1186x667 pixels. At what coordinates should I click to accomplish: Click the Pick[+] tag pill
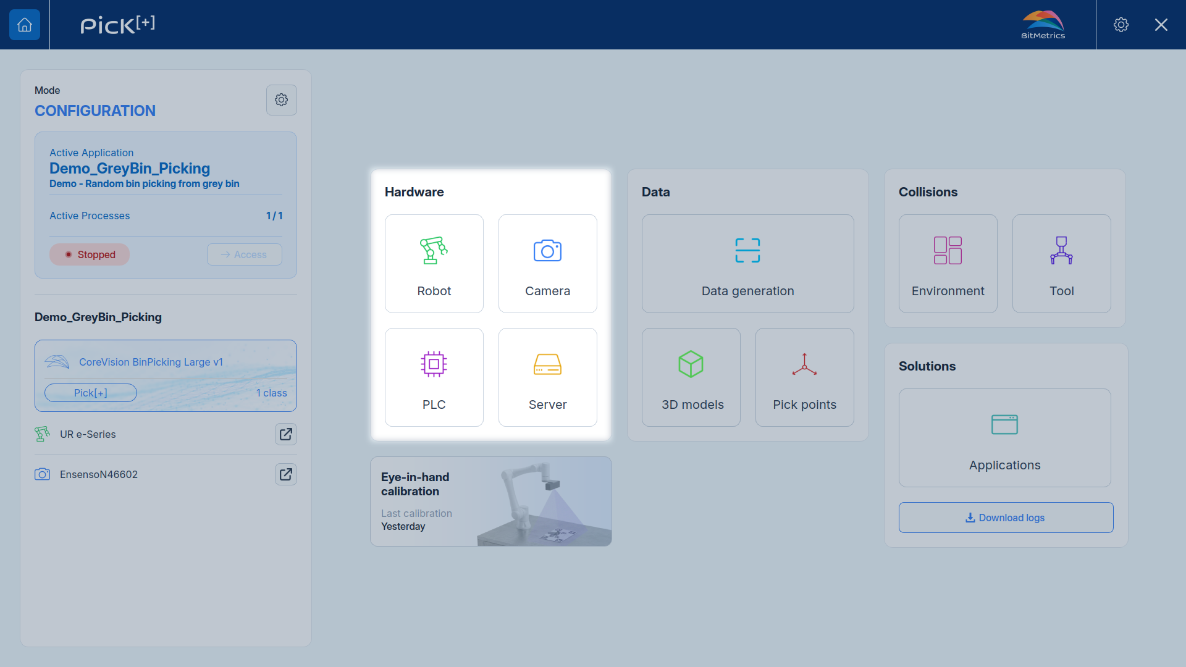pyautogui.click(x=91, y=393)
